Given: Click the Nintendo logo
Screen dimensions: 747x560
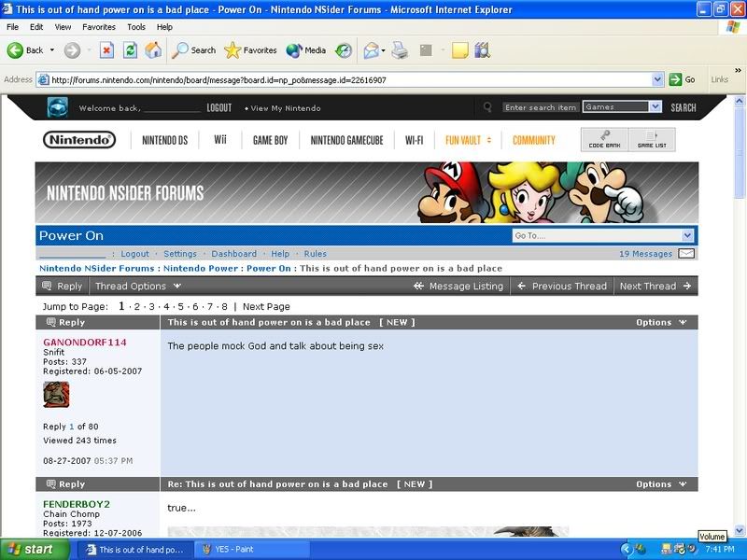Looking at the screenshot, I should pyautogui.click(x=79, y=139).
